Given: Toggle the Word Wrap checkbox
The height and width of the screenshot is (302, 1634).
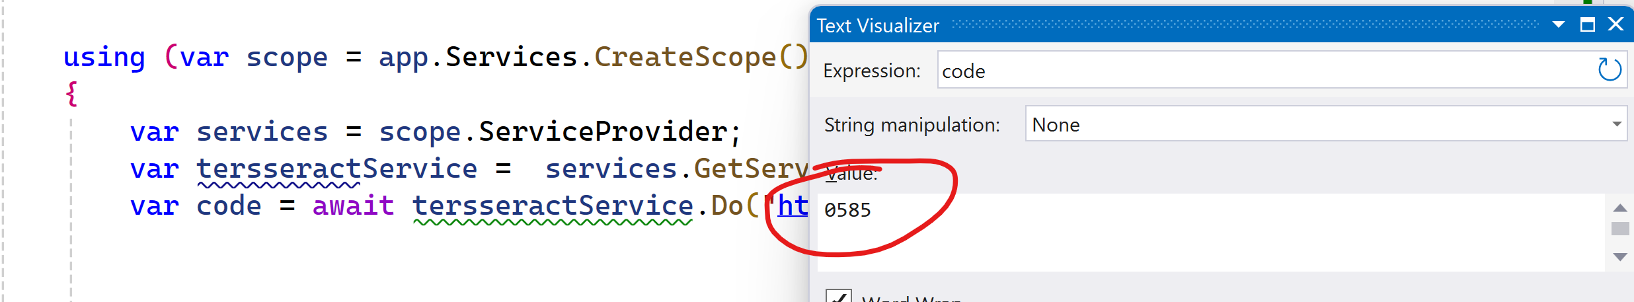Looking at the screenshot, I should pos(838,297).
